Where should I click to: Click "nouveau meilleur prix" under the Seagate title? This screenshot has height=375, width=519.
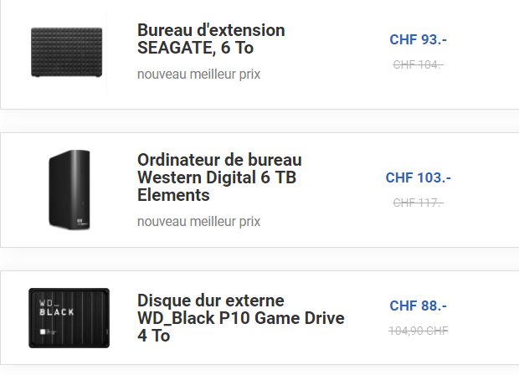coord(198,74)
